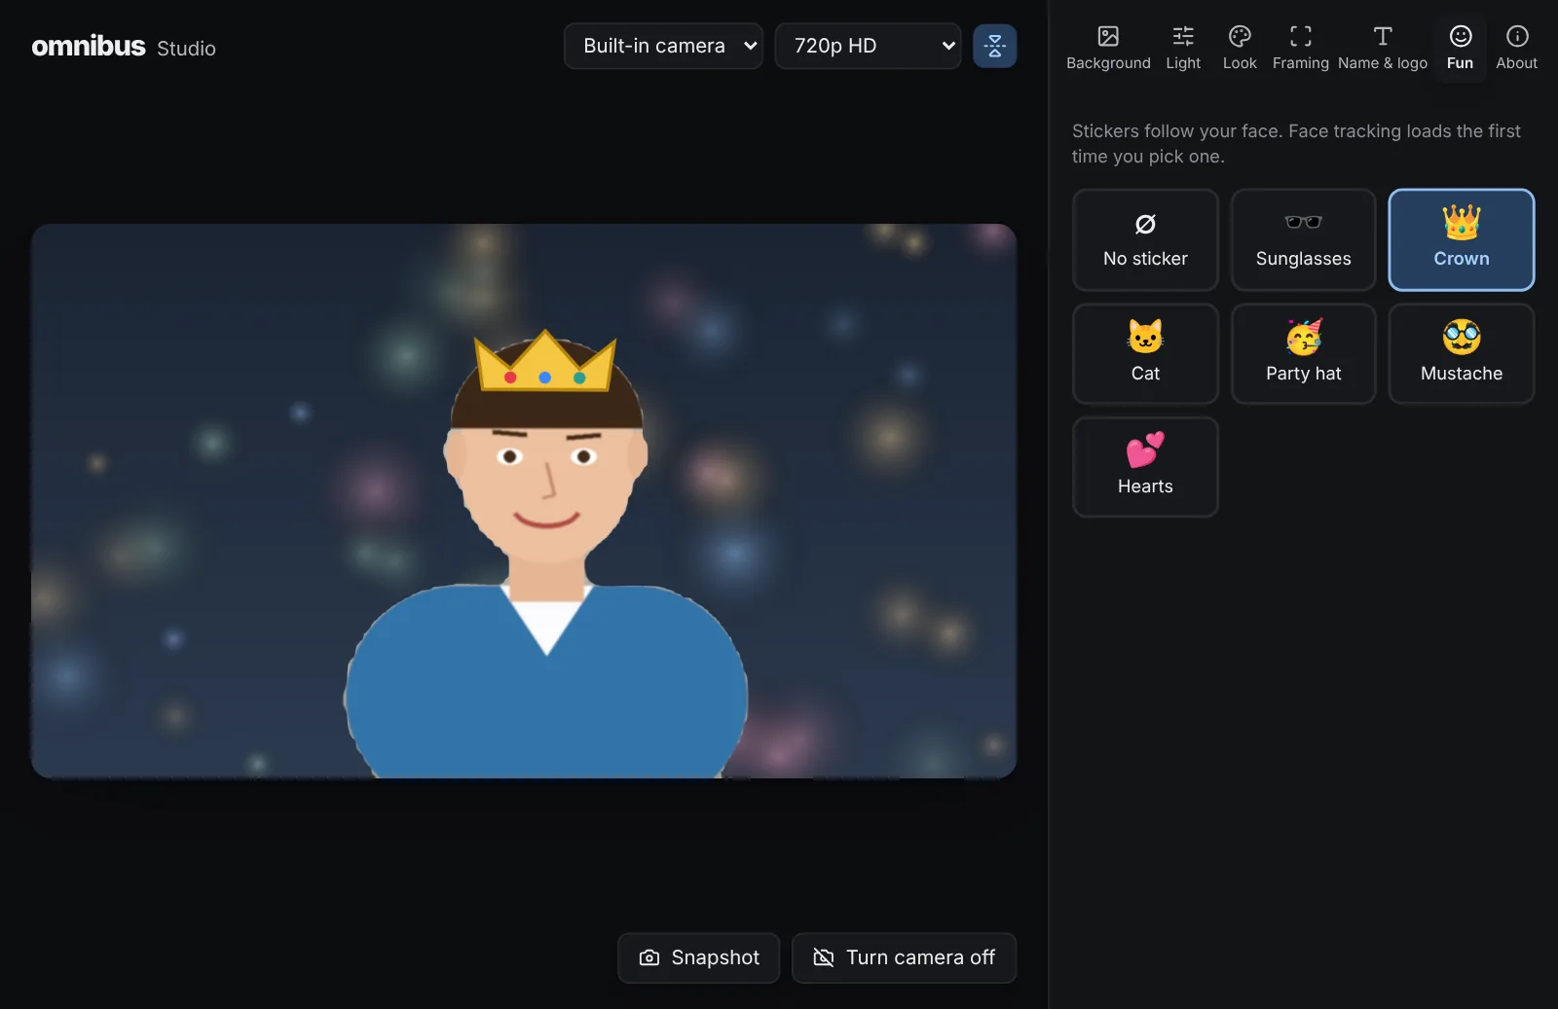Apply the Cat sticker

(1145, 354)
